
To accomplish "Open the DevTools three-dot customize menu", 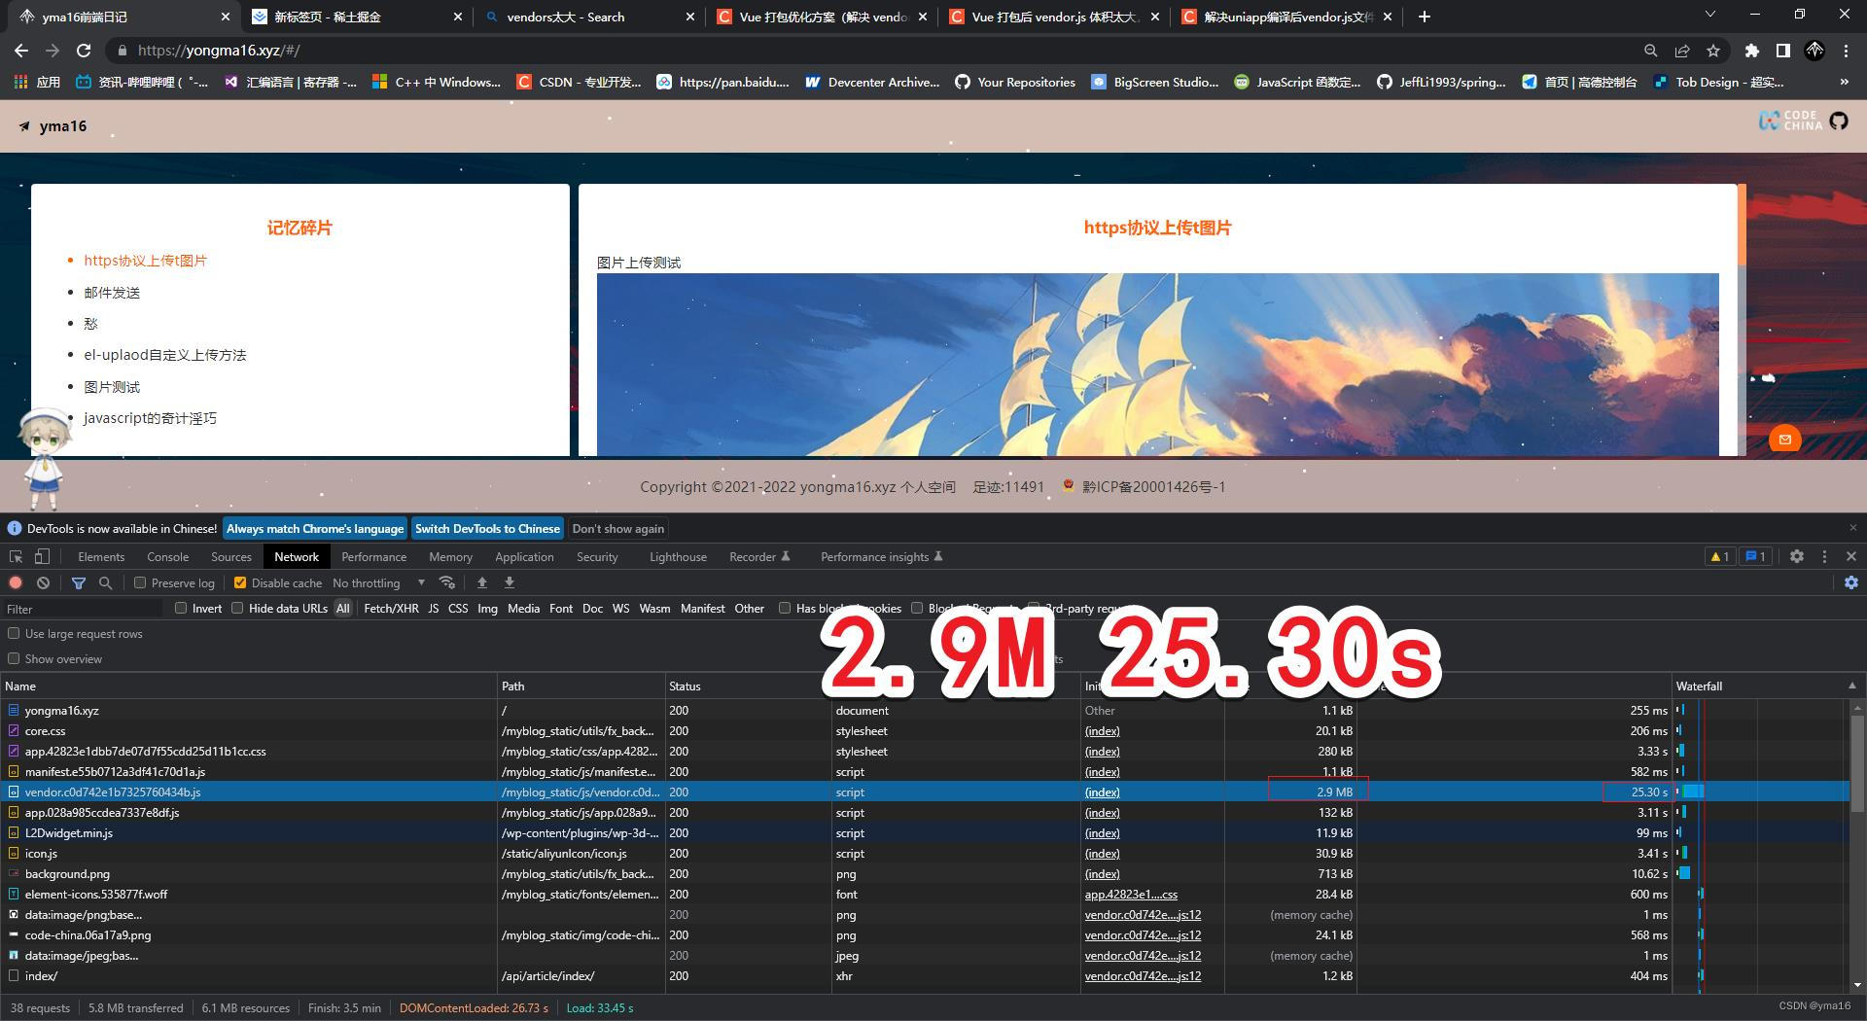I will 1824,556.
